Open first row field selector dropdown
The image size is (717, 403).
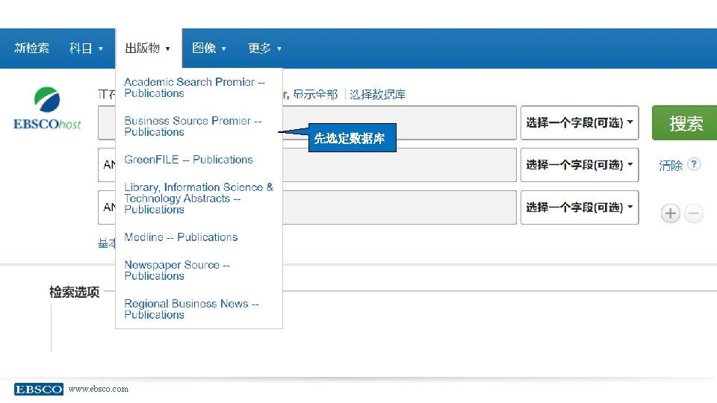[580, 122]
